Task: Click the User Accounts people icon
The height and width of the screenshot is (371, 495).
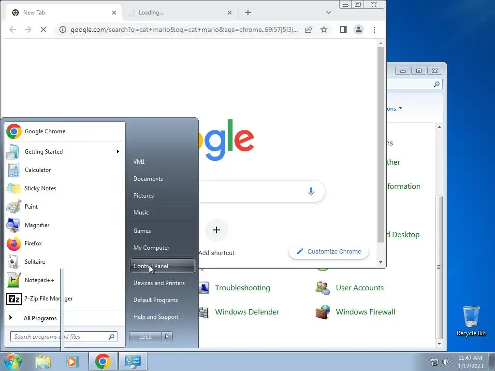Action: pyautogui.click(x=322, y=288)
